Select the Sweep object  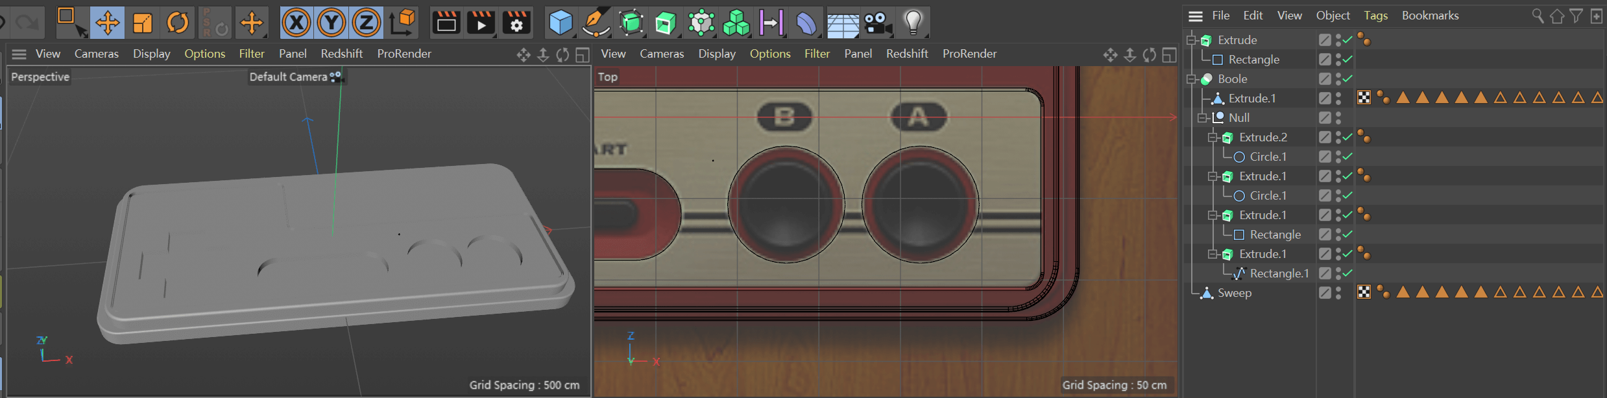click(x=1234, y=293)
